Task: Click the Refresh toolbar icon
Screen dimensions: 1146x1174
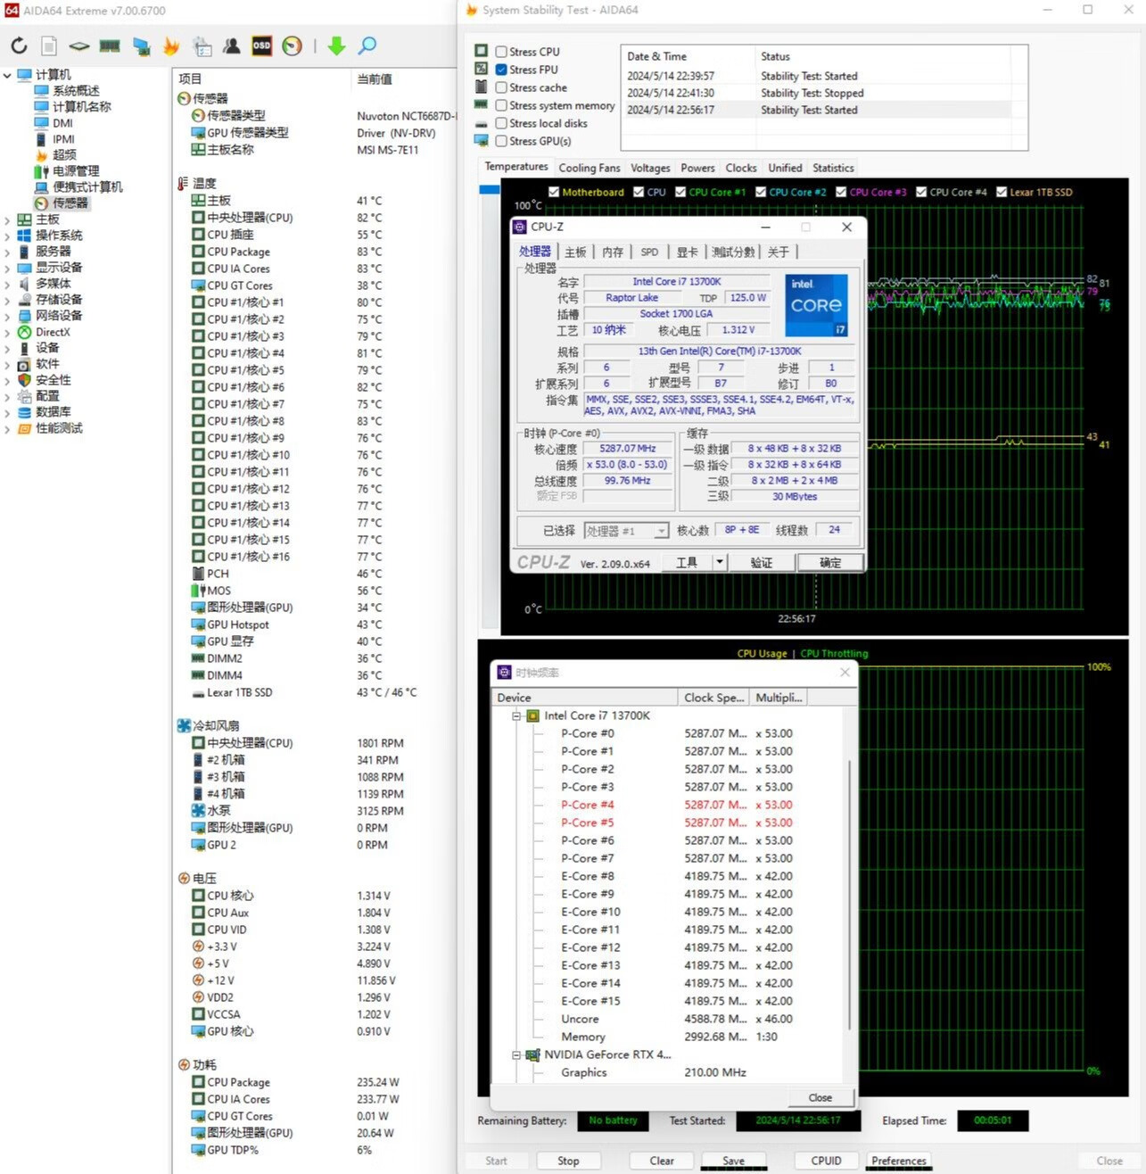Action: point(19,46)
